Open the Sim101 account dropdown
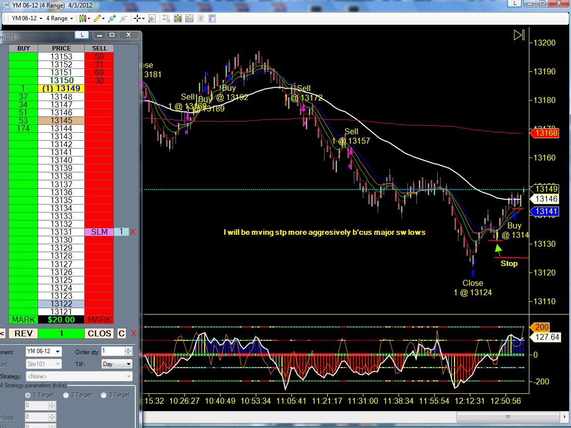This screenshot has height=428, width=571. (44, 364)
